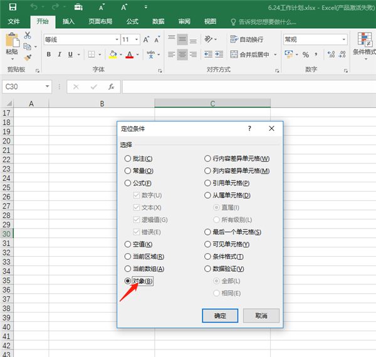Image resolution: width=376 pixels, height=357 pixels.
Task: Select the 空值 radio button
Action: pos(128,244)
